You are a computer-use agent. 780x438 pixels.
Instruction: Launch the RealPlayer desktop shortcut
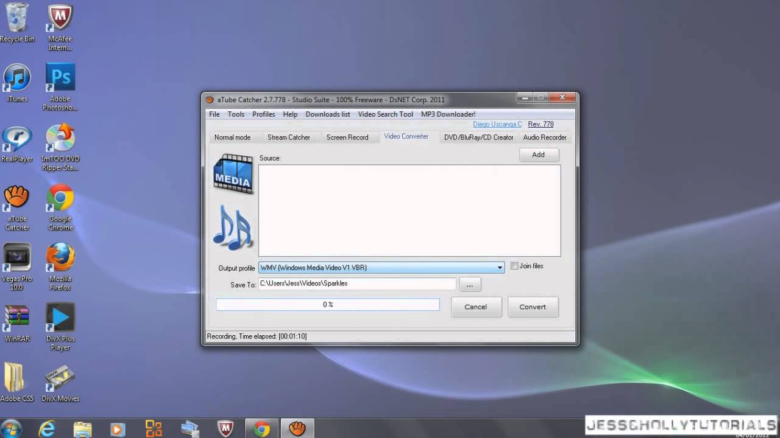click(17, 143)
